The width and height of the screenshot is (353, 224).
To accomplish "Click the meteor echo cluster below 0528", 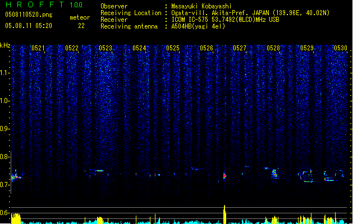I will (274, 174).
